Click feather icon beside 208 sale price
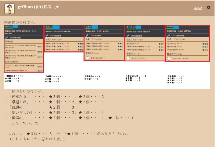This screenshot has width=215, height=147. click(x=128, y=36)
